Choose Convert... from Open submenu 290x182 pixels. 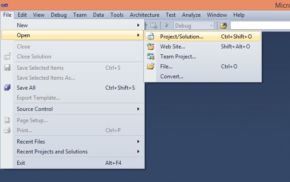(202, 77)
